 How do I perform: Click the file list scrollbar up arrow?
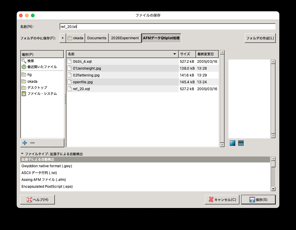222,52
